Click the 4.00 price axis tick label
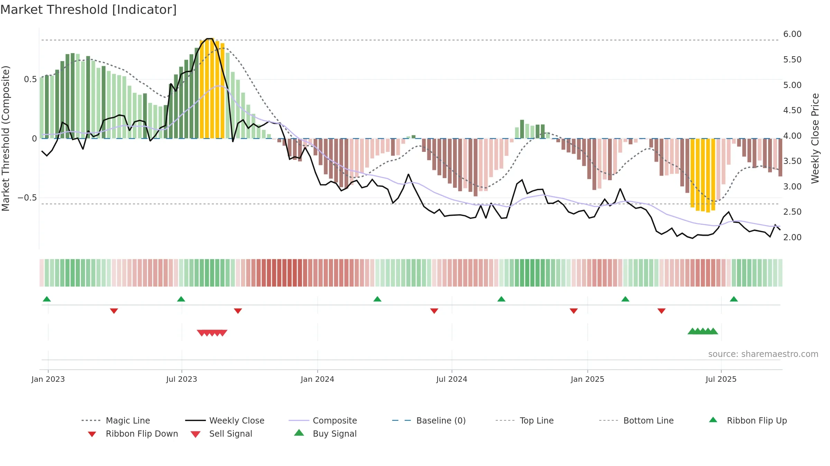 click(x=792, y=136)
